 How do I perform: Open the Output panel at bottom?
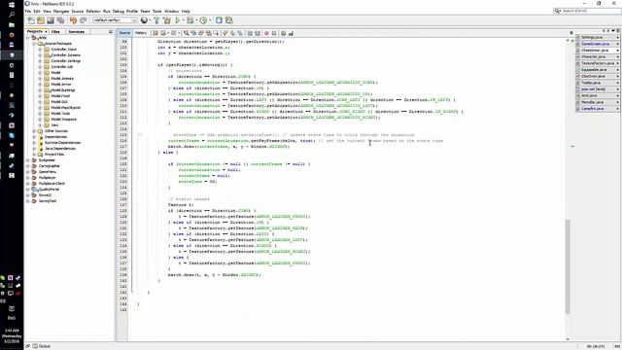pyautogui.click(x=41, y=346)
